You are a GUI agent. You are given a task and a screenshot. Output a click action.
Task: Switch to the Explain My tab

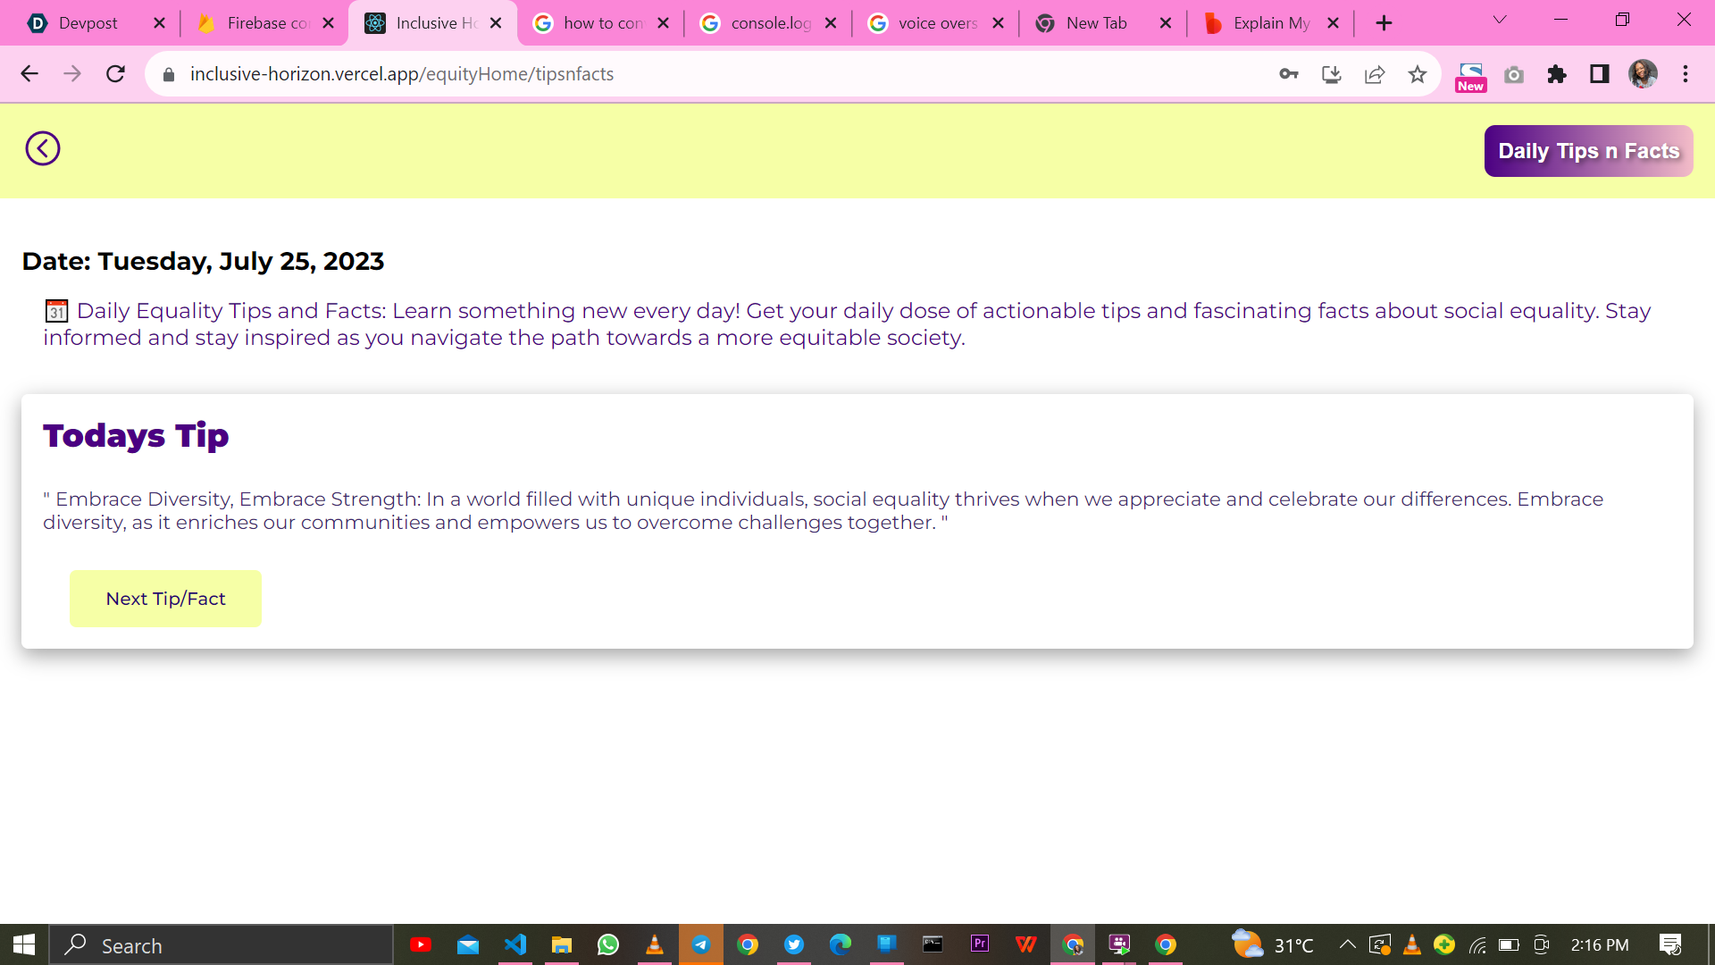pyautogui.click(x=1270, y=23)
